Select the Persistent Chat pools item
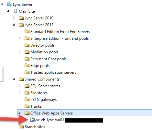The width and height of the screenshot is (152, 130). (49, 59)
